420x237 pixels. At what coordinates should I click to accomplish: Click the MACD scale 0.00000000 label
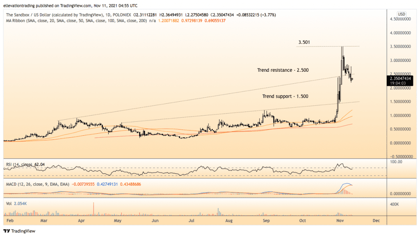[x=400, y=194]
